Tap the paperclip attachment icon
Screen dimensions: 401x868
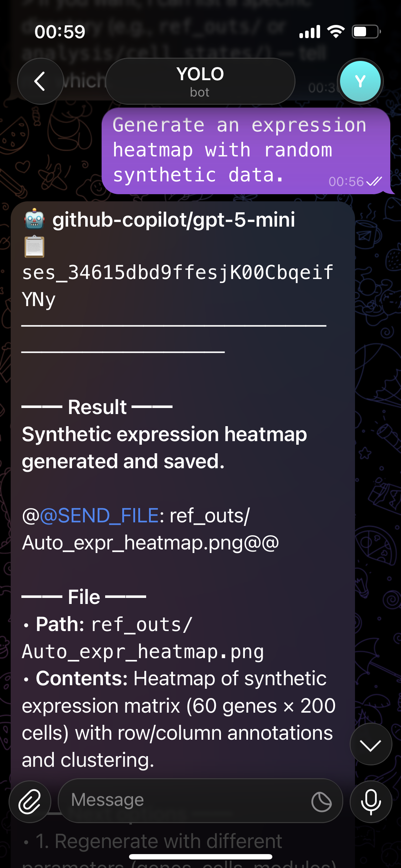click(30, 802)
